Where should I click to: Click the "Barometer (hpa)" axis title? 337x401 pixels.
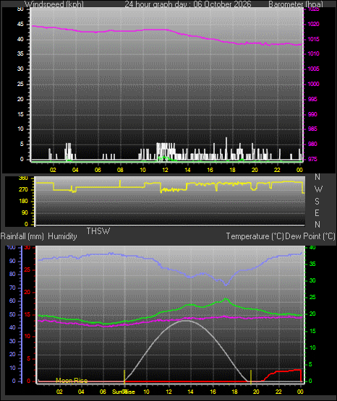(296, 4)
